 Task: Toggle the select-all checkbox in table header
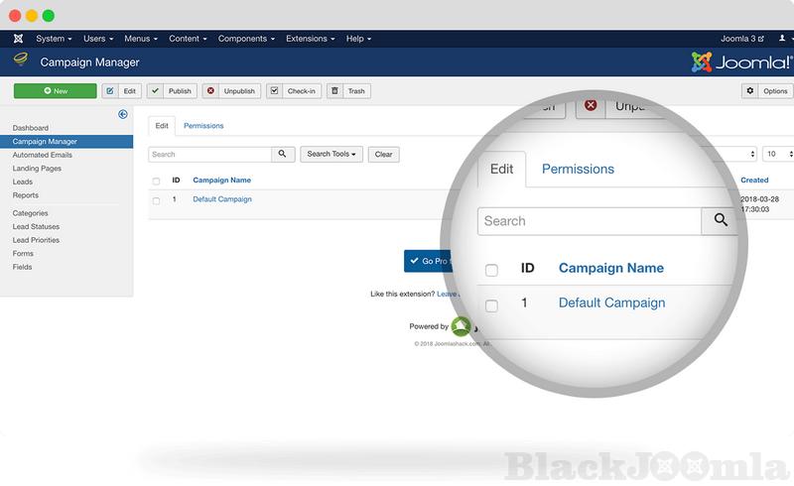coord(156,182)
